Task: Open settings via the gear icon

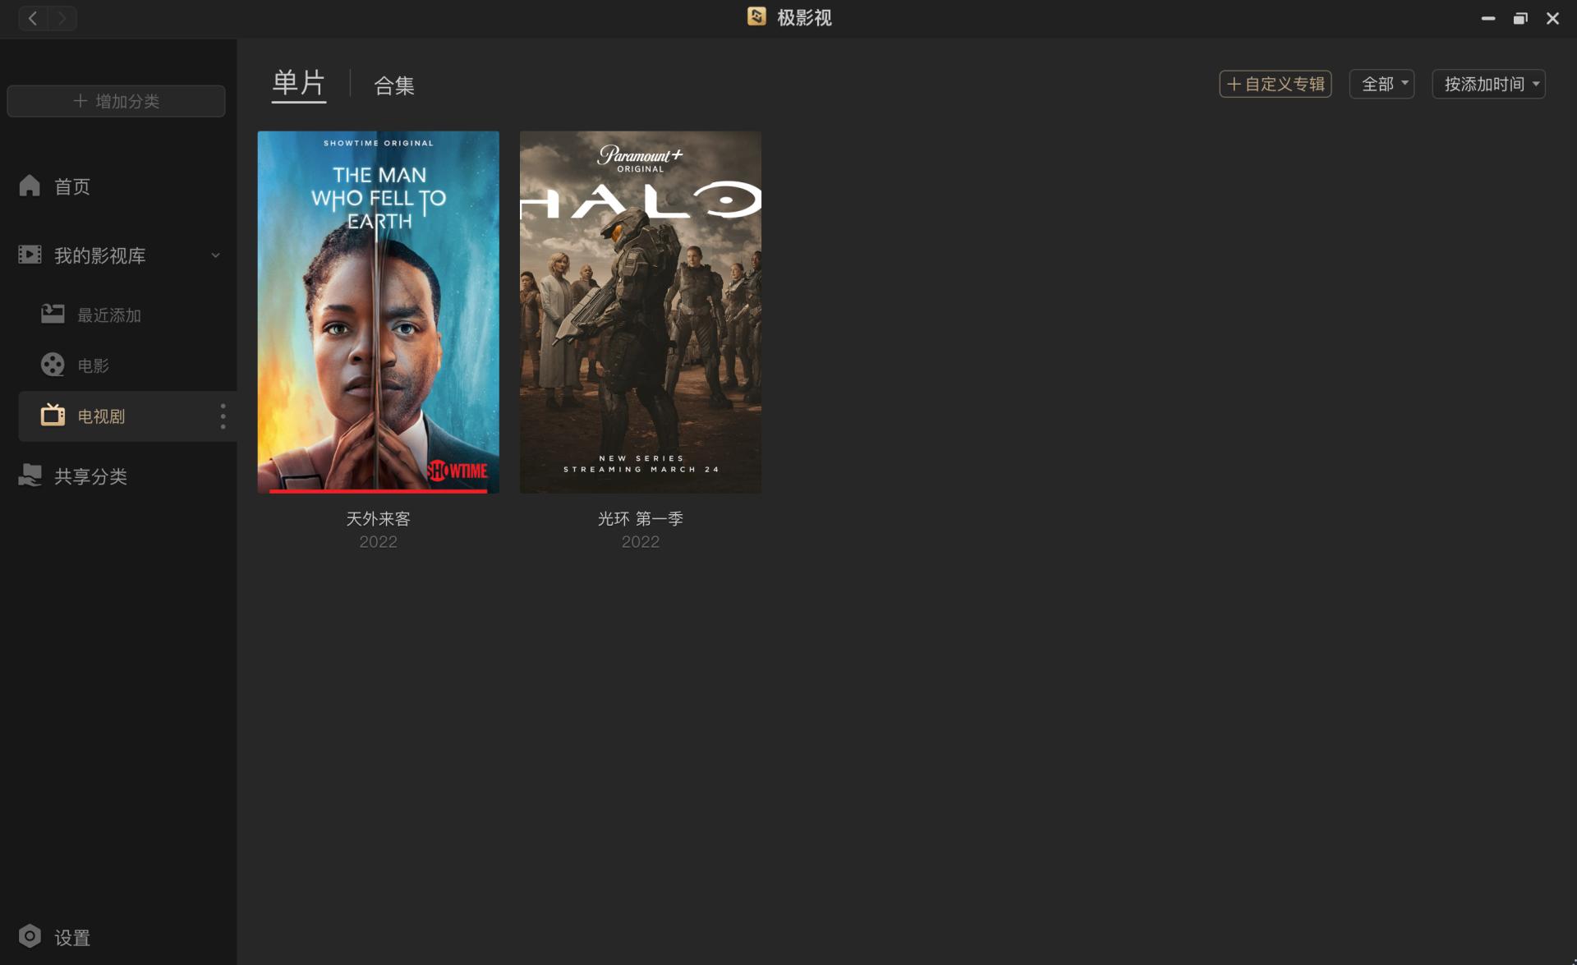Action: click(30, 936)
